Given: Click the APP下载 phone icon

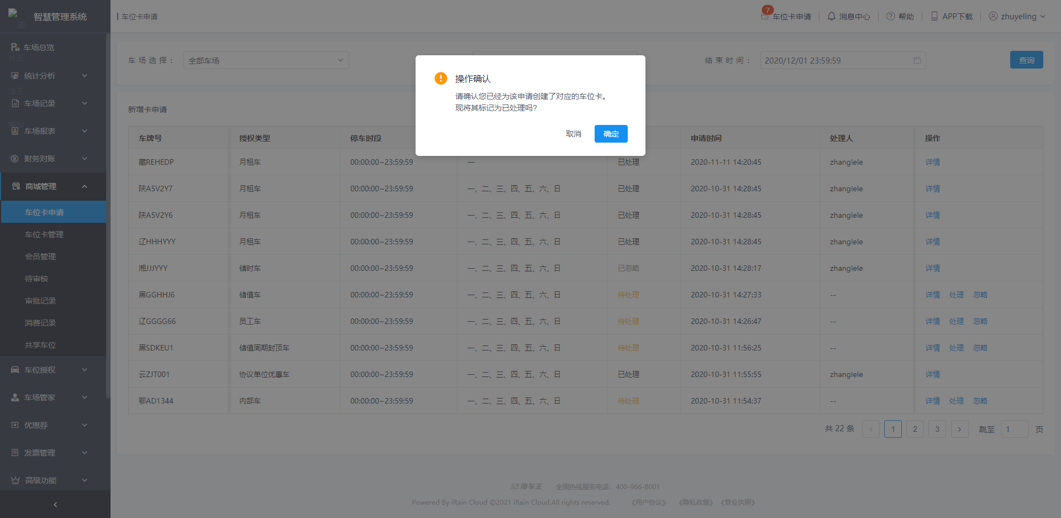Looking at the screenshot, I should click(x=934, y=17).
